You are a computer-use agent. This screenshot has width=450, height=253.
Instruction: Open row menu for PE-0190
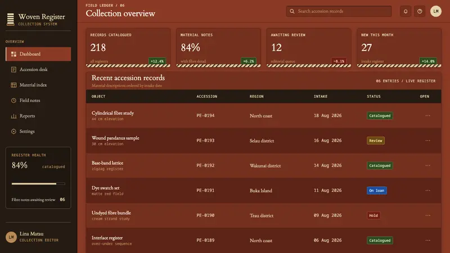click(427, 215)
